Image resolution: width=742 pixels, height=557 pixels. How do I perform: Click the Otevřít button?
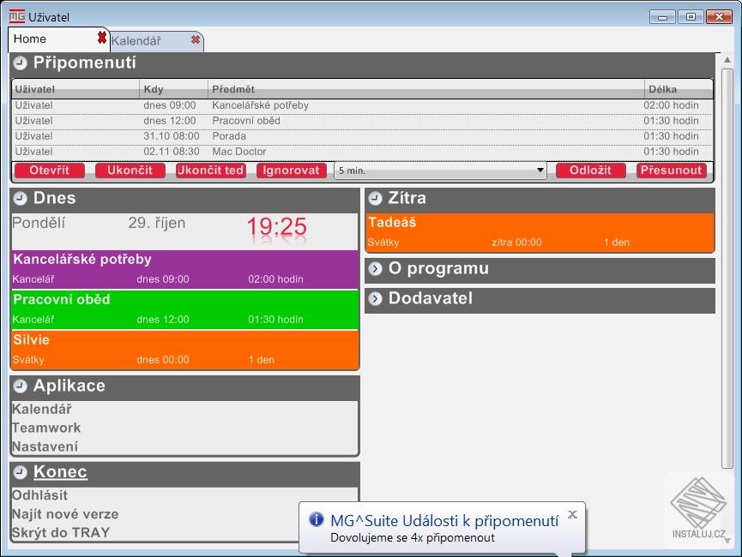[x=50, y=171]
